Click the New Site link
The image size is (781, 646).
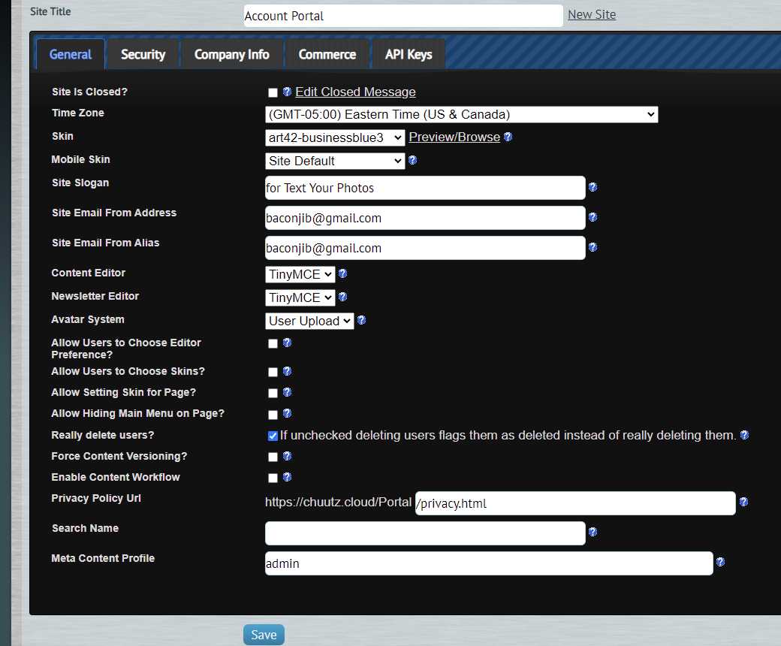pos(592,15)
